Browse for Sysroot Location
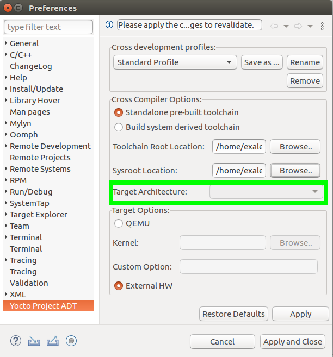The image size is (333, 357). pyautogui.click(x=295, y=170)
